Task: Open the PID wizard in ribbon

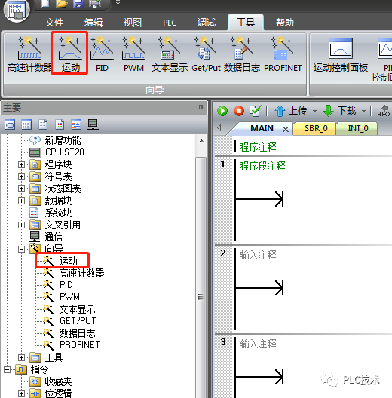Action: (102, 54)
